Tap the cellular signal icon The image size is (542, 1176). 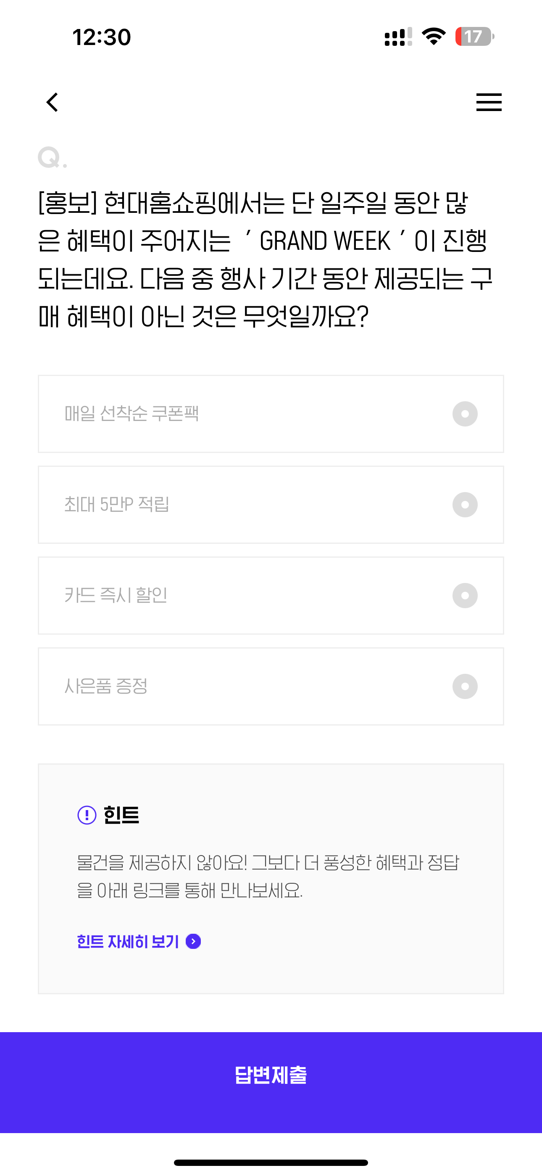(398, 37)
